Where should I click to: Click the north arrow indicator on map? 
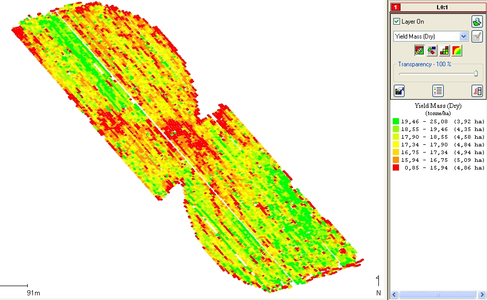[x=378, y=285]
